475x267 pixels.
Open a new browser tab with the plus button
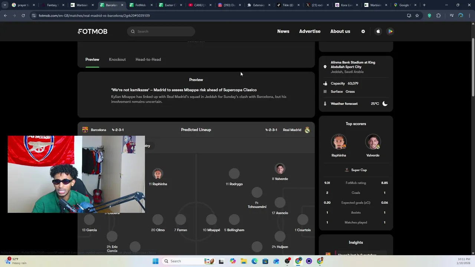point(424,5)
